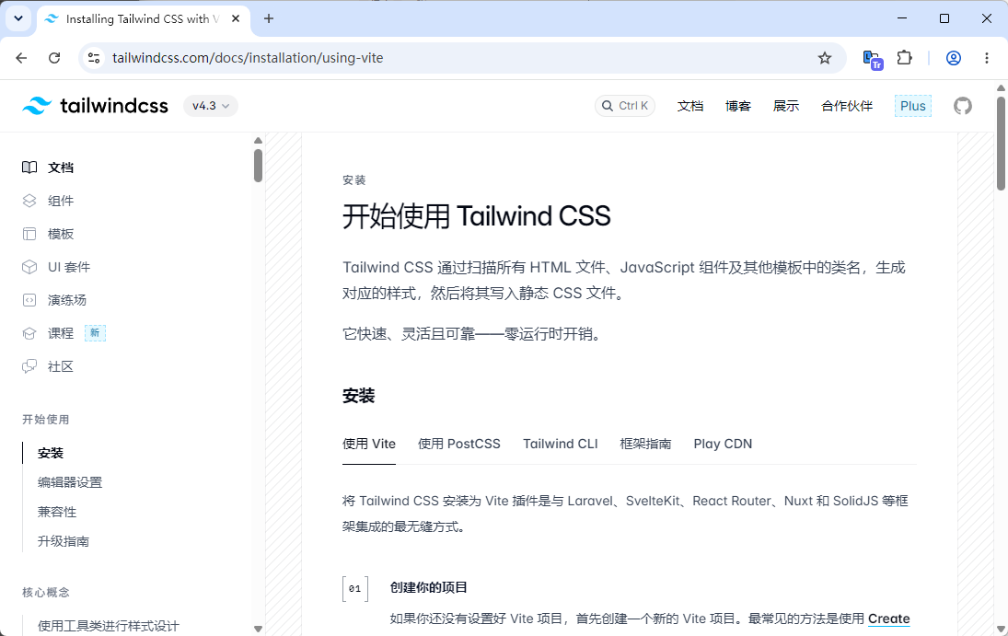Select the Installing Tailwind CSS browser tab
Viewport: 1008px width, 636px height.
[143, 19]
